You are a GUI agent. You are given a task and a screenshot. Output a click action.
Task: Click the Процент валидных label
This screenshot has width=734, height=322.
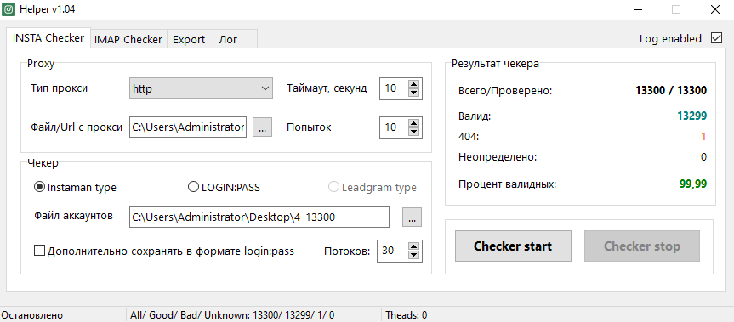(x=508, y=184)
